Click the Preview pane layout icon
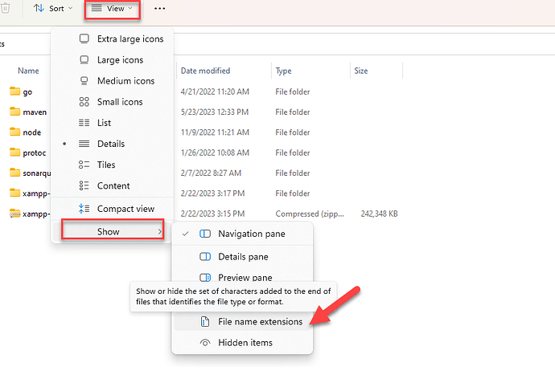 (205, 278)
